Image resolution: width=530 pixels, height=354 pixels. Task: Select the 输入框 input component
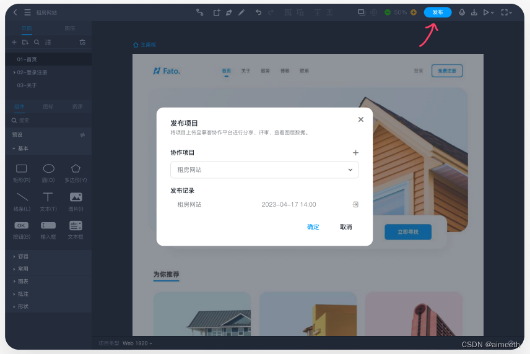point(48,230)
